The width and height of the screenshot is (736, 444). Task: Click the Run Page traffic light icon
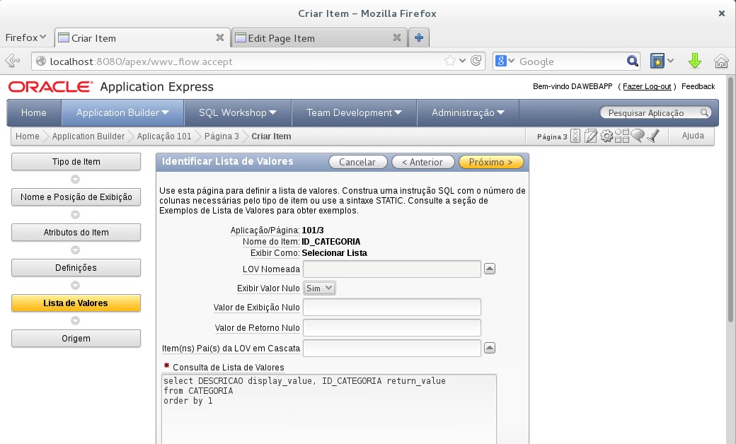575,136
